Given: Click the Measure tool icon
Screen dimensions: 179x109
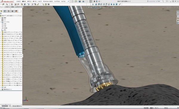Looking at the screenshot, I should point(120,4).
